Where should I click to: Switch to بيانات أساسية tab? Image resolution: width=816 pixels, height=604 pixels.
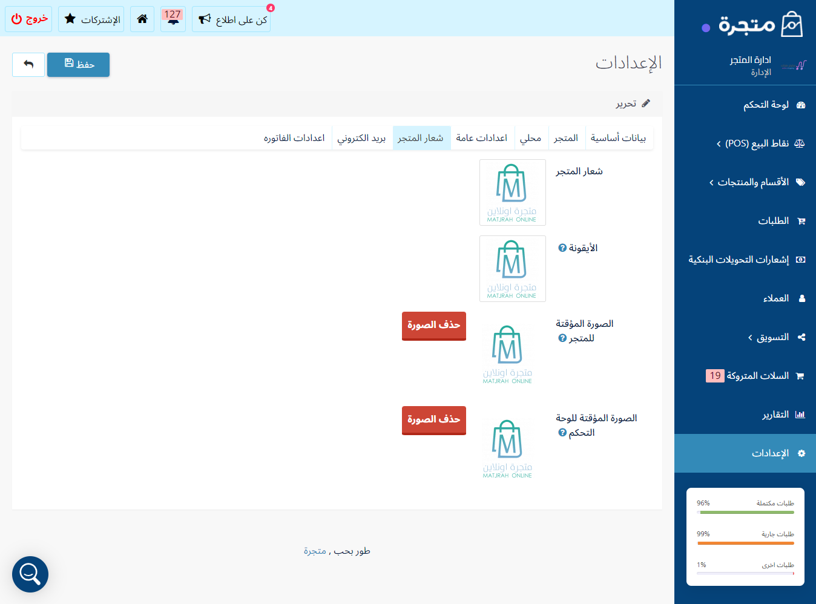618,138
